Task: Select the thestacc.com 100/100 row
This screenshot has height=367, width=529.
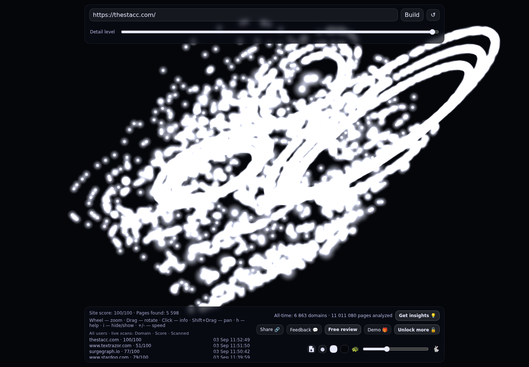Action: coord(169,340)
